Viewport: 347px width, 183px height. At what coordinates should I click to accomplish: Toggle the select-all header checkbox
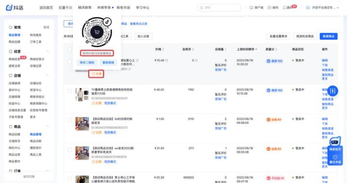[x=70, y=49]
